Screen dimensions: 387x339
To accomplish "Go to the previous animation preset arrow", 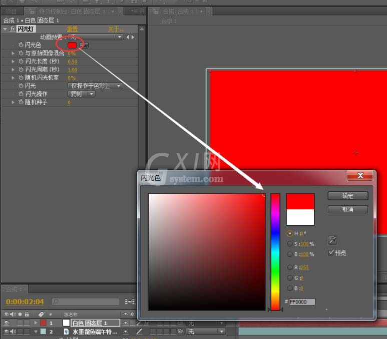I will click(128, 37).
